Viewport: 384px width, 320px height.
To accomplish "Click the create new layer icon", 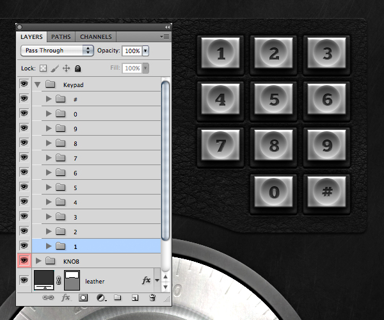I will (135, 298).
